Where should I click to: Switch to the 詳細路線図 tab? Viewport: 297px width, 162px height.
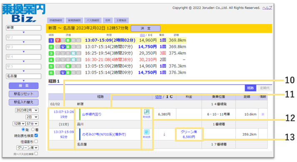click(56, 20)
